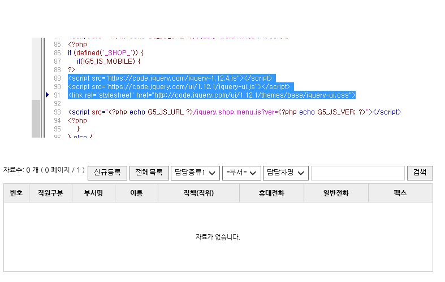Click the 전체목록 button
Screen dimensions: 445x282
(149, 173)
